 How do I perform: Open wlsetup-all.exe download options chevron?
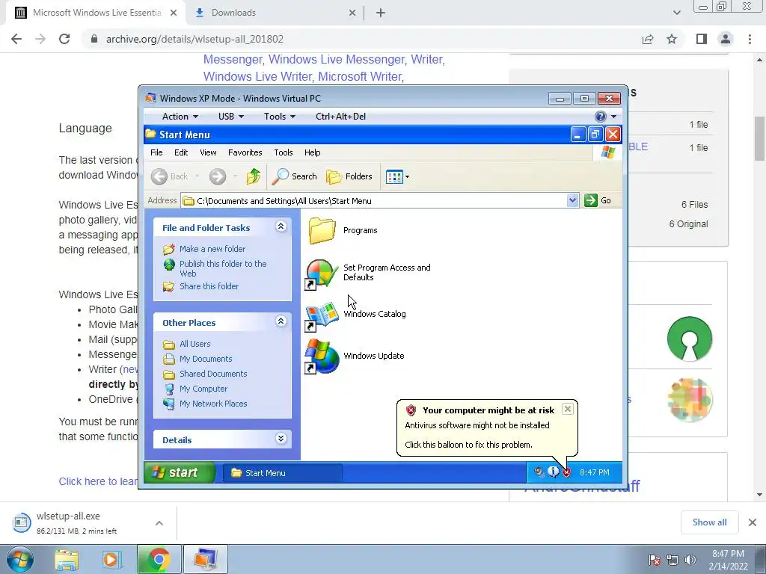click(x=159, y=523)
